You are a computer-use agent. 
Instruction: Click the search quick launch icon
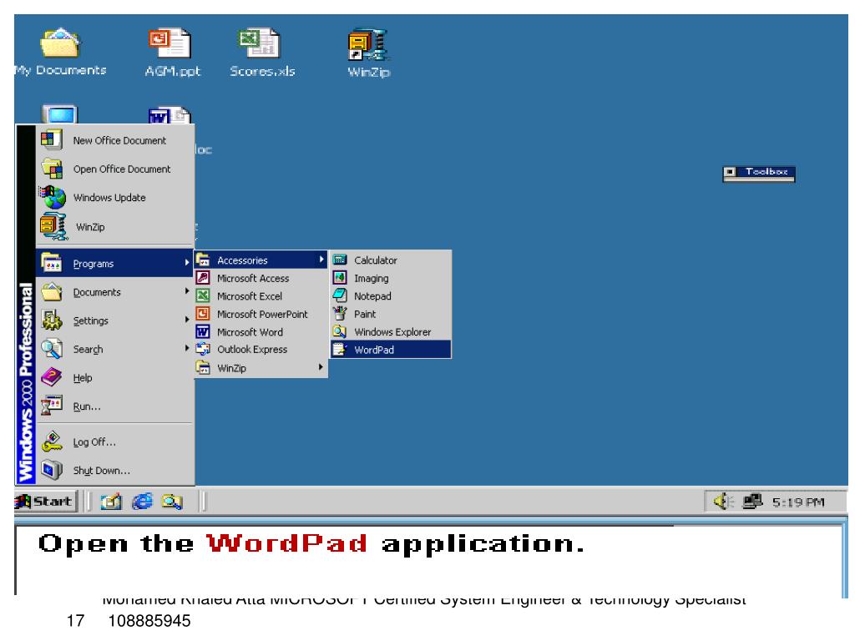[x=172, y=502]
